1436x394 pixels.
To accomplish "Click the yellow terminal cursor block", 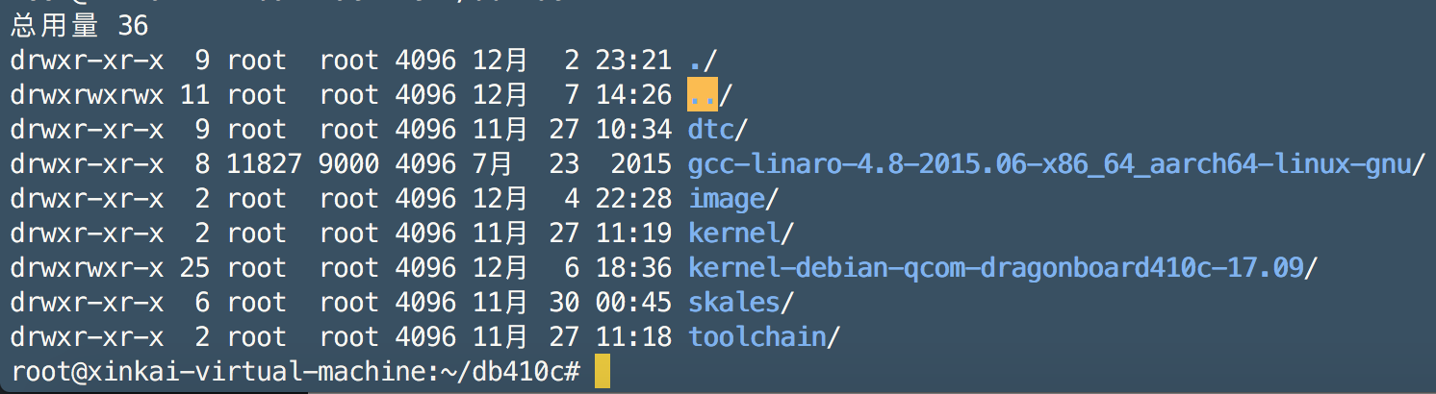I will (602, 371).
